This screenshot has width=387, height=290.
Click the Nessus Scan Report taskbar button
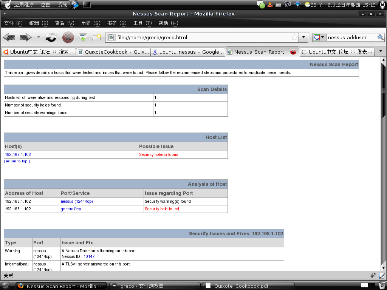pyautogui.click(x=61, y=286)
